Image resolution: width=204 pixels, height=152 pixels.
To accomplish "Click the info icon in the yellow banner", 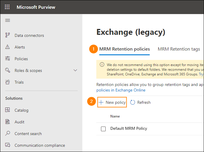I will tap(102, 65).
